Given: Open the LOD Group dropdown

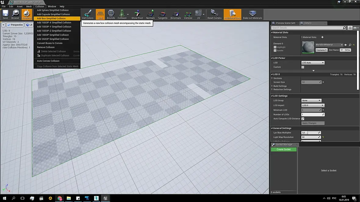Looking at the screenshot, I should [x=311, y=100].
